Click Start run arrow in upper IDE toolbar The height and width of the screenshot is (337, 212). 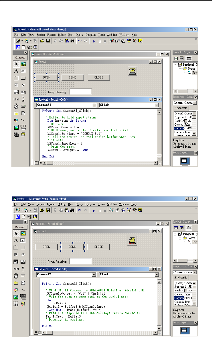click(94, 41)
